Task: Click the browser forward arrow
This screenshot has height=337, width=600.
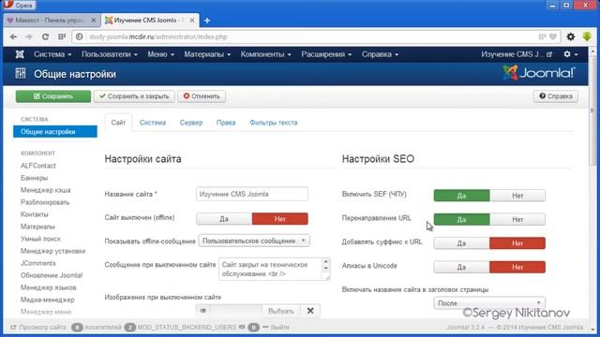Action: (x=29, y=37)
